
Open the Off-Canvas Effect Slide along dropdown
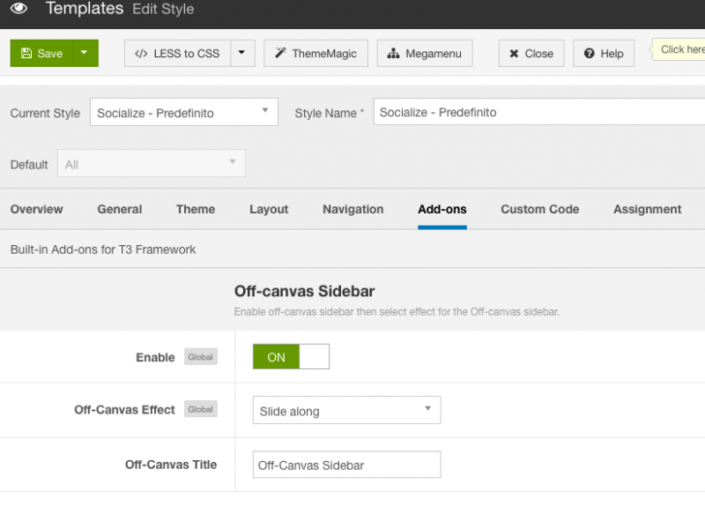pyautogui.click(x=346, y=410)
